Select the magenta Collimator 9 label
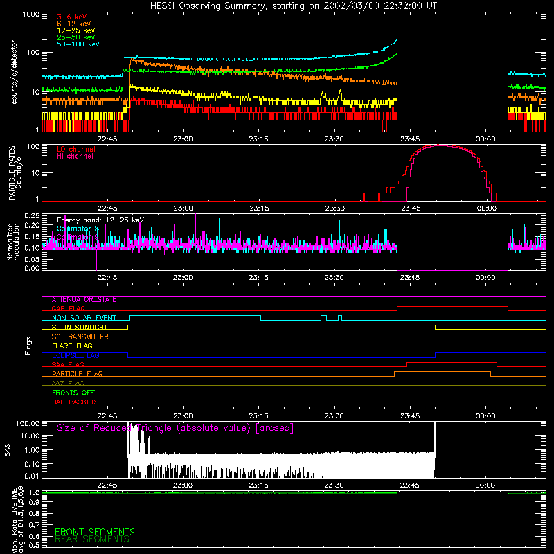Image resolution: width=554 pixels, height=554 pixels. pyautogui.click(x=78, y=237)
